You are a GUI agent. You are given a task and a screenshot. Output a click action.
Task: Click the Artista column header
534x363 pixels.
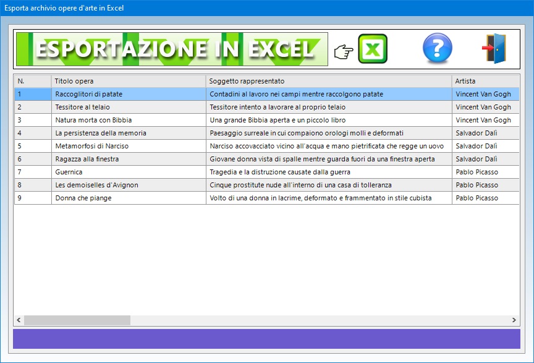coord(485,81)
